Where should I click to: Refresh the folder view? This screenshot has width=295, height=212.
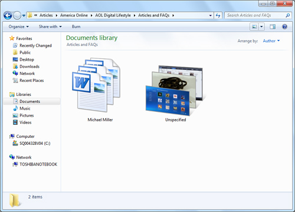pyautogui.click(x=218, y=15)
